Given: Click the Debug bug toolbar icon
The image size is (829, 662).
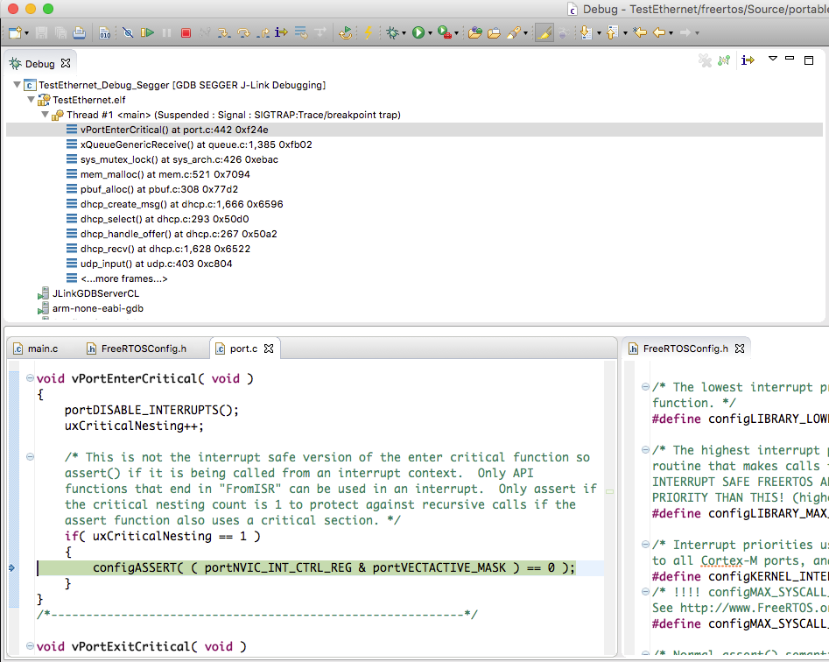Looking at the screenshot, I should (x=392, y=32).
